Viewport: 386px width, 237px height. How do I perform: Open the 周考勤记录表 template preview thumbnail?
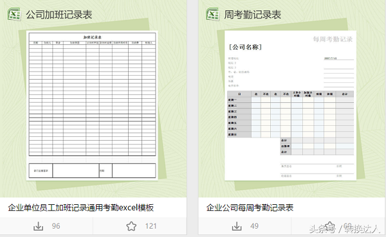[291, 105]
